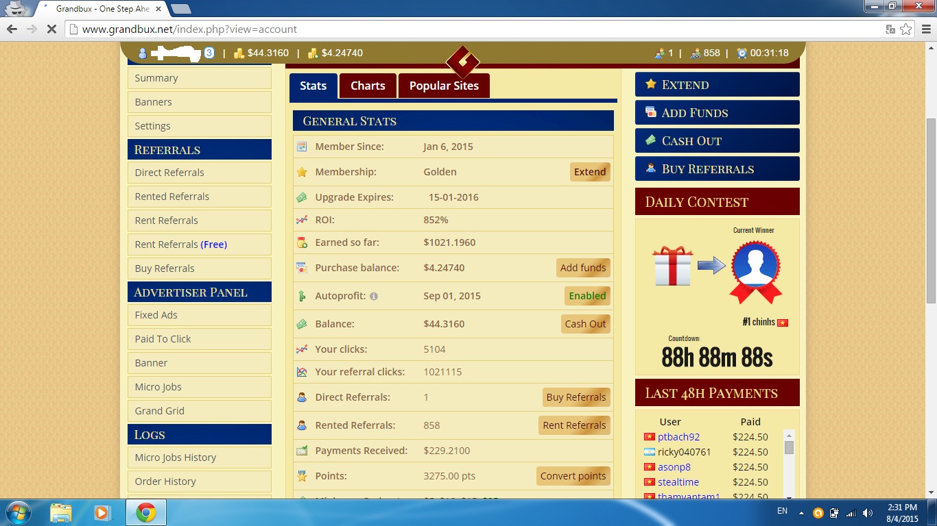Image resolution: width=937 pixels, height=526 pixels.
Task: Click the right-panel Cash Out button
Action: [x=717, y=140]
